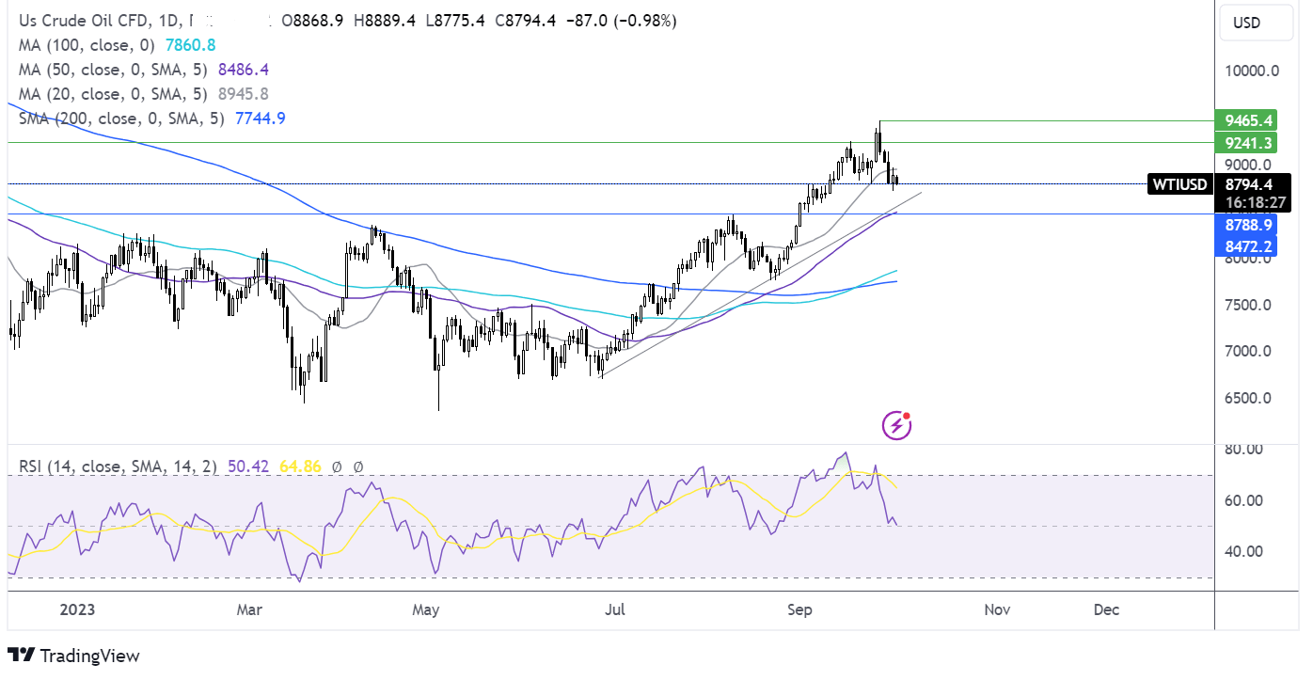The width and height of the screenshot is (1313, 680).
Task: Click the 9000.0 price axis label
Action: pos(1248,164)
